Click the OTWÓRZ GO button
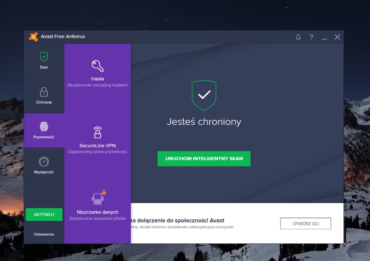Screen dimensions: 370x261 coord(305,223)
